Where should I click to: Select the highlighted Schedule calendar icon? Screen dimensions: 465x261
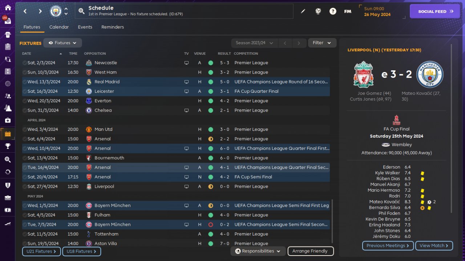[8, 134]
